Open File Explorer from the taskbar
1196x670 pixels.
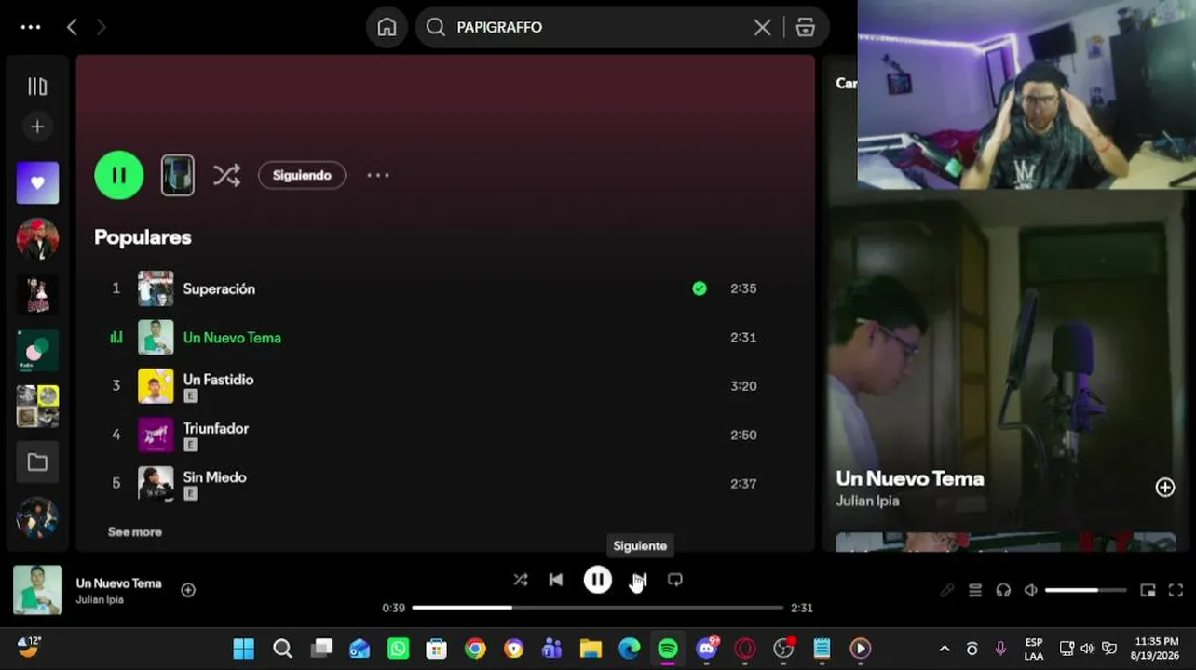coord(591,649)
